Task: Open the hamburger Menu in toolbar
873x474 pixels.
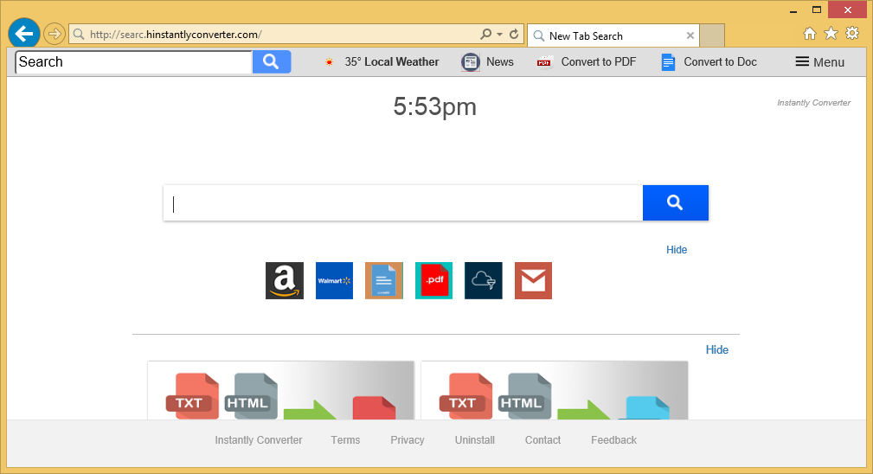Action: (819, 62)
